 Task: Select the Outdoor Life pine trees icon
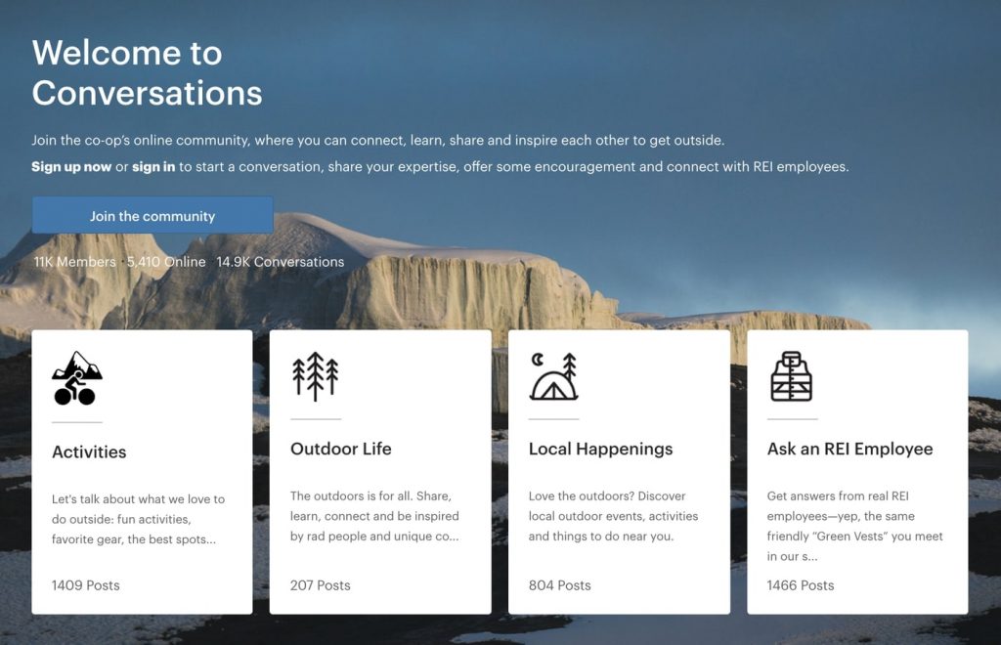(x=316, y=376)
